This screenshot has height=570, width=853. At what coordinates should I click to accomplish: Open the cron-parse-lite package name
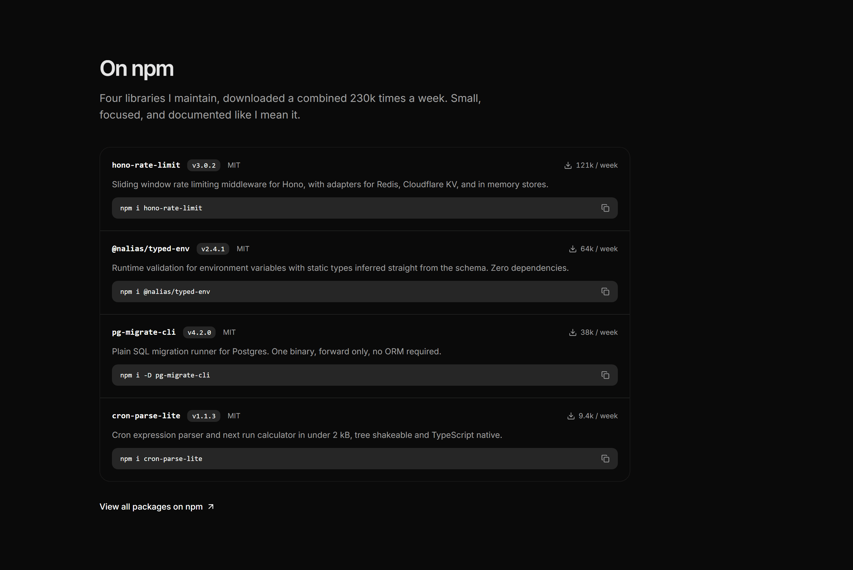pyautogui.click(x=146, y=416)
